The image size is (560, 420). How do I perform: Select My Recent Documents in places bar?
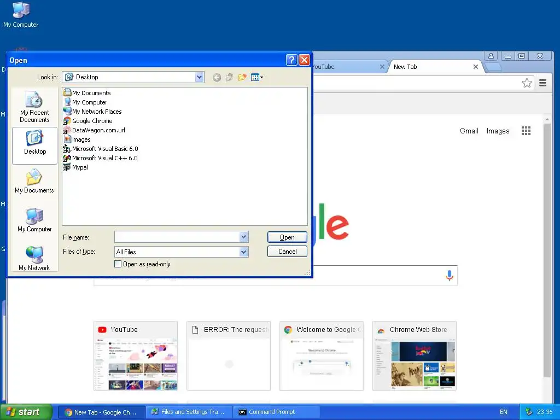(34, 107)
